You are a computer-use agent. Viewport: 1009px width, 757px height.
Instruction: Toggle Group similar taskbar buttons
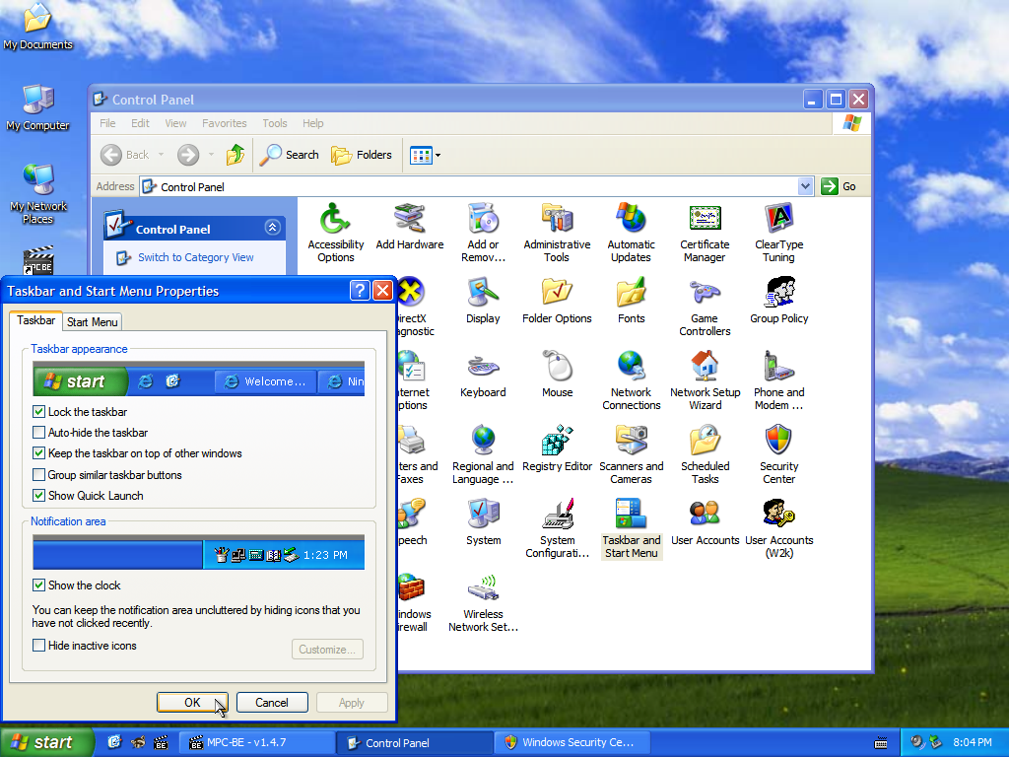[39, 475]
